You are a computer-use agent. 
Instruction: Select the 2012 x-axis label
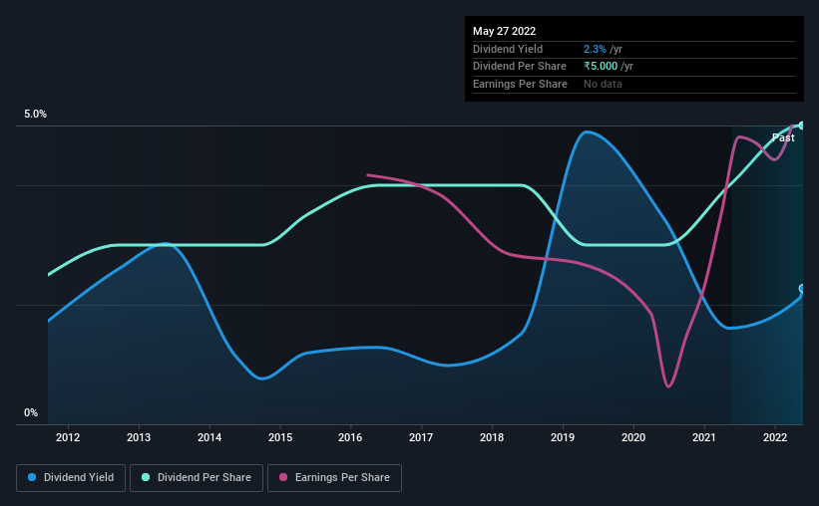pos(68,437)
